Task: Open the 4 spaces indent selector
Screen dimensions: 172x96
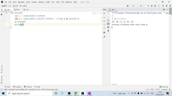Action: pyautogui.click(x=164, y=90)
